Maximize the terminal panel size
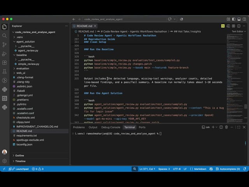Viewport: 249px width, 187px height. coord(238,127)
